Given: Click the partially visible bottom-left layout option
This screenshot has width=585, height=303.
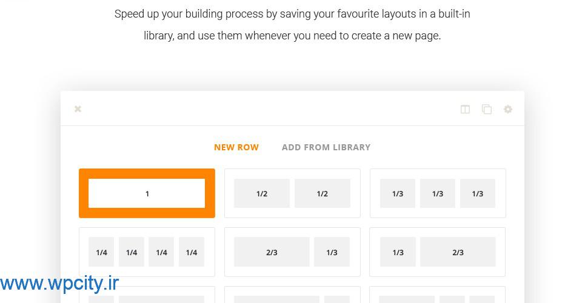Looking at the screenshot, I should tap(147, 295).
